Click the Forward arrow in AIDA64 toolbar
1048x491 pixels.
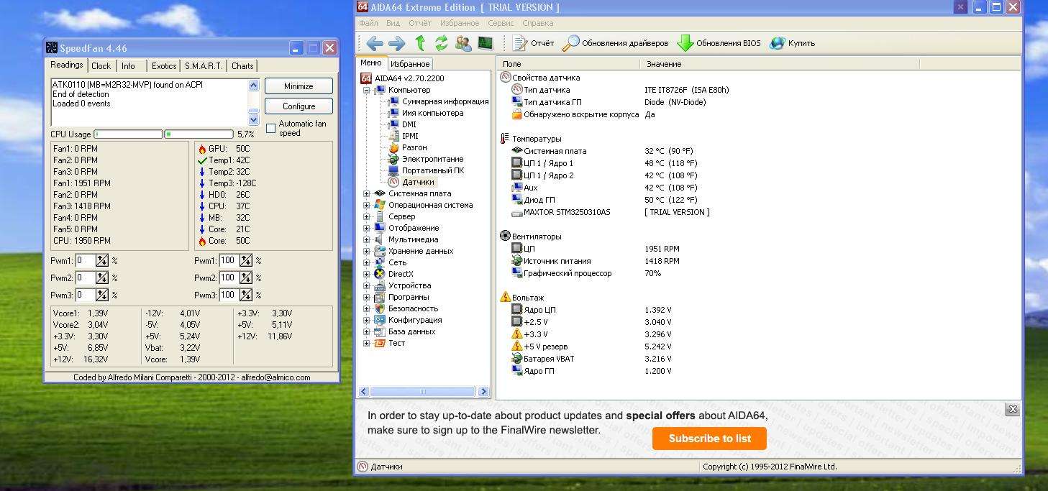click(396, 43)
